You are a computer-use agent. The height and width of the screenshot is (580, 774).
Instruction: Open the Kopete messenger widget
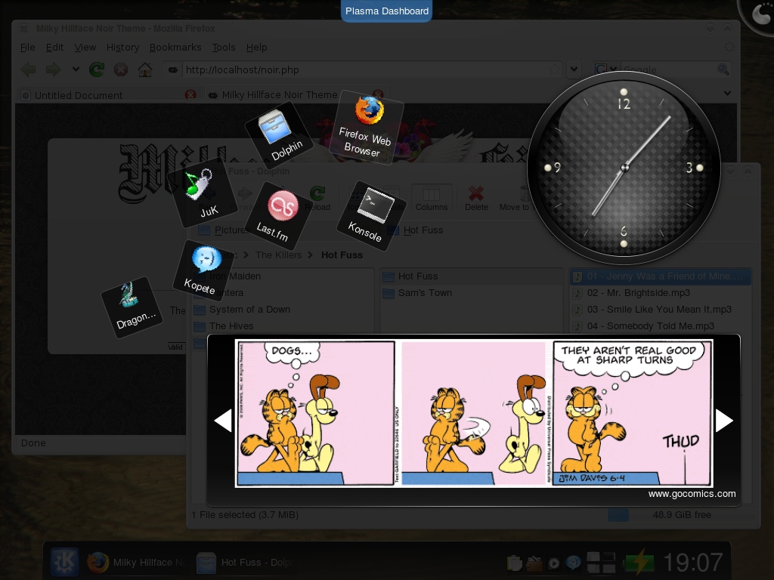(204, 270)
